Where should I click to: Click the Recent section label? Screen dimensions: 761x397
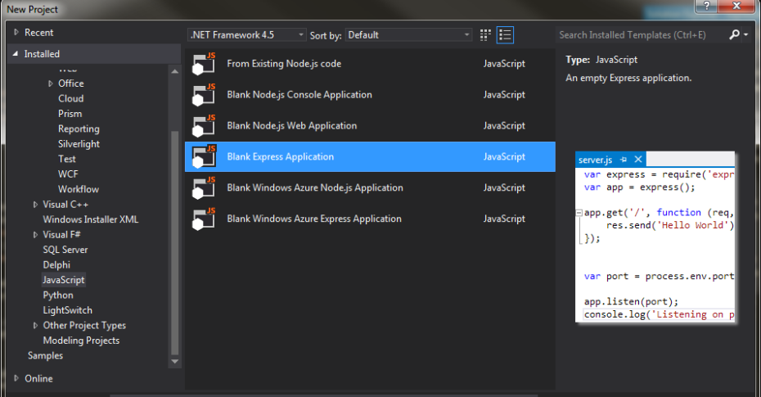38,33
